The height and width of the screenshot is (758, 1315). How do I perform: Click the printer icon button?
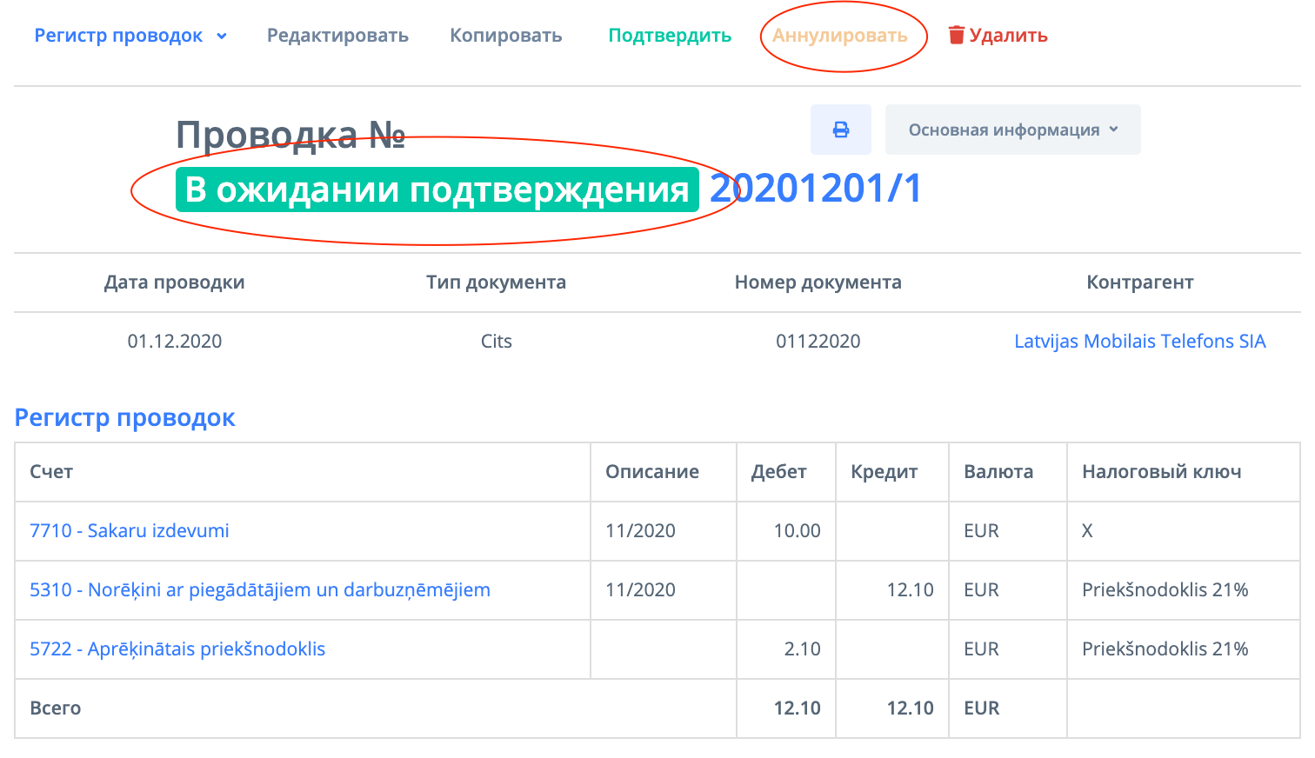click(841, 130)
